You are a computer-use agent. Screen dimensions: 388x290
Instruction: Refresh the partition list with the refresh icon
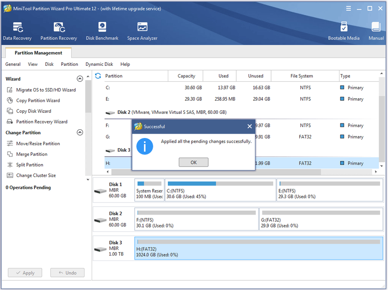pos(98,76)
